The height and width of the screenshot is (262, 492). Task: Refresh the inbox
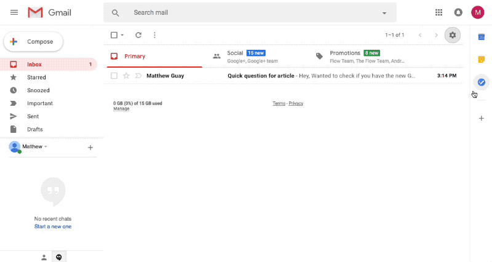click(138, 35)
